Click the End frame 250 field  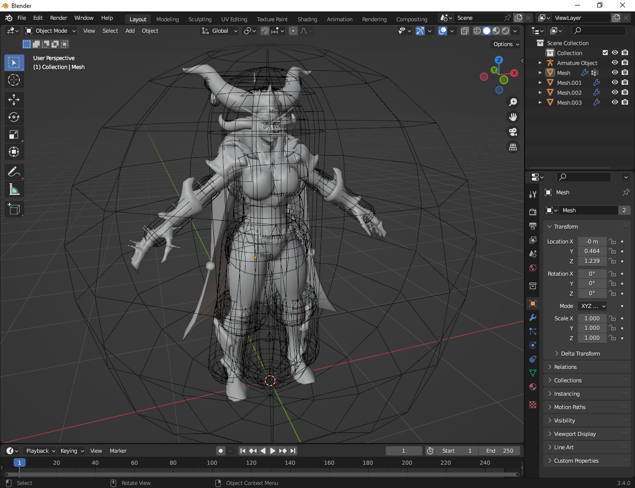(500, 451)
